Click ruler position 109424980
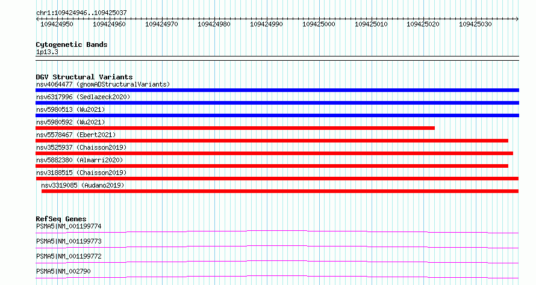 [x=214, y=24]
